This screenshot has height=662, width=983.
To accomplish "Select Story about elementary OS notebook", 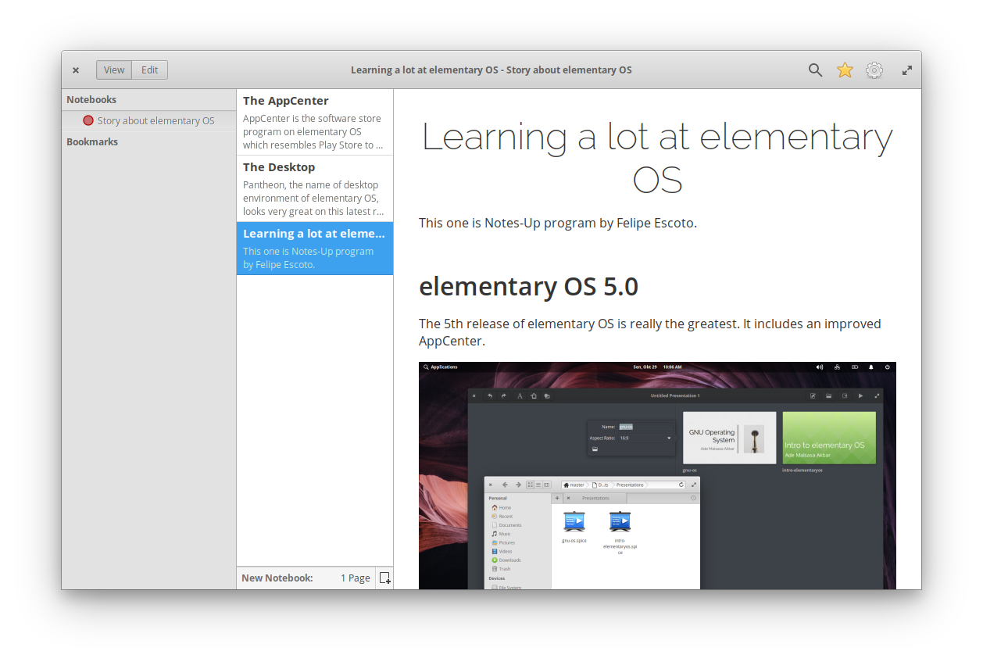I will [148, 120].
